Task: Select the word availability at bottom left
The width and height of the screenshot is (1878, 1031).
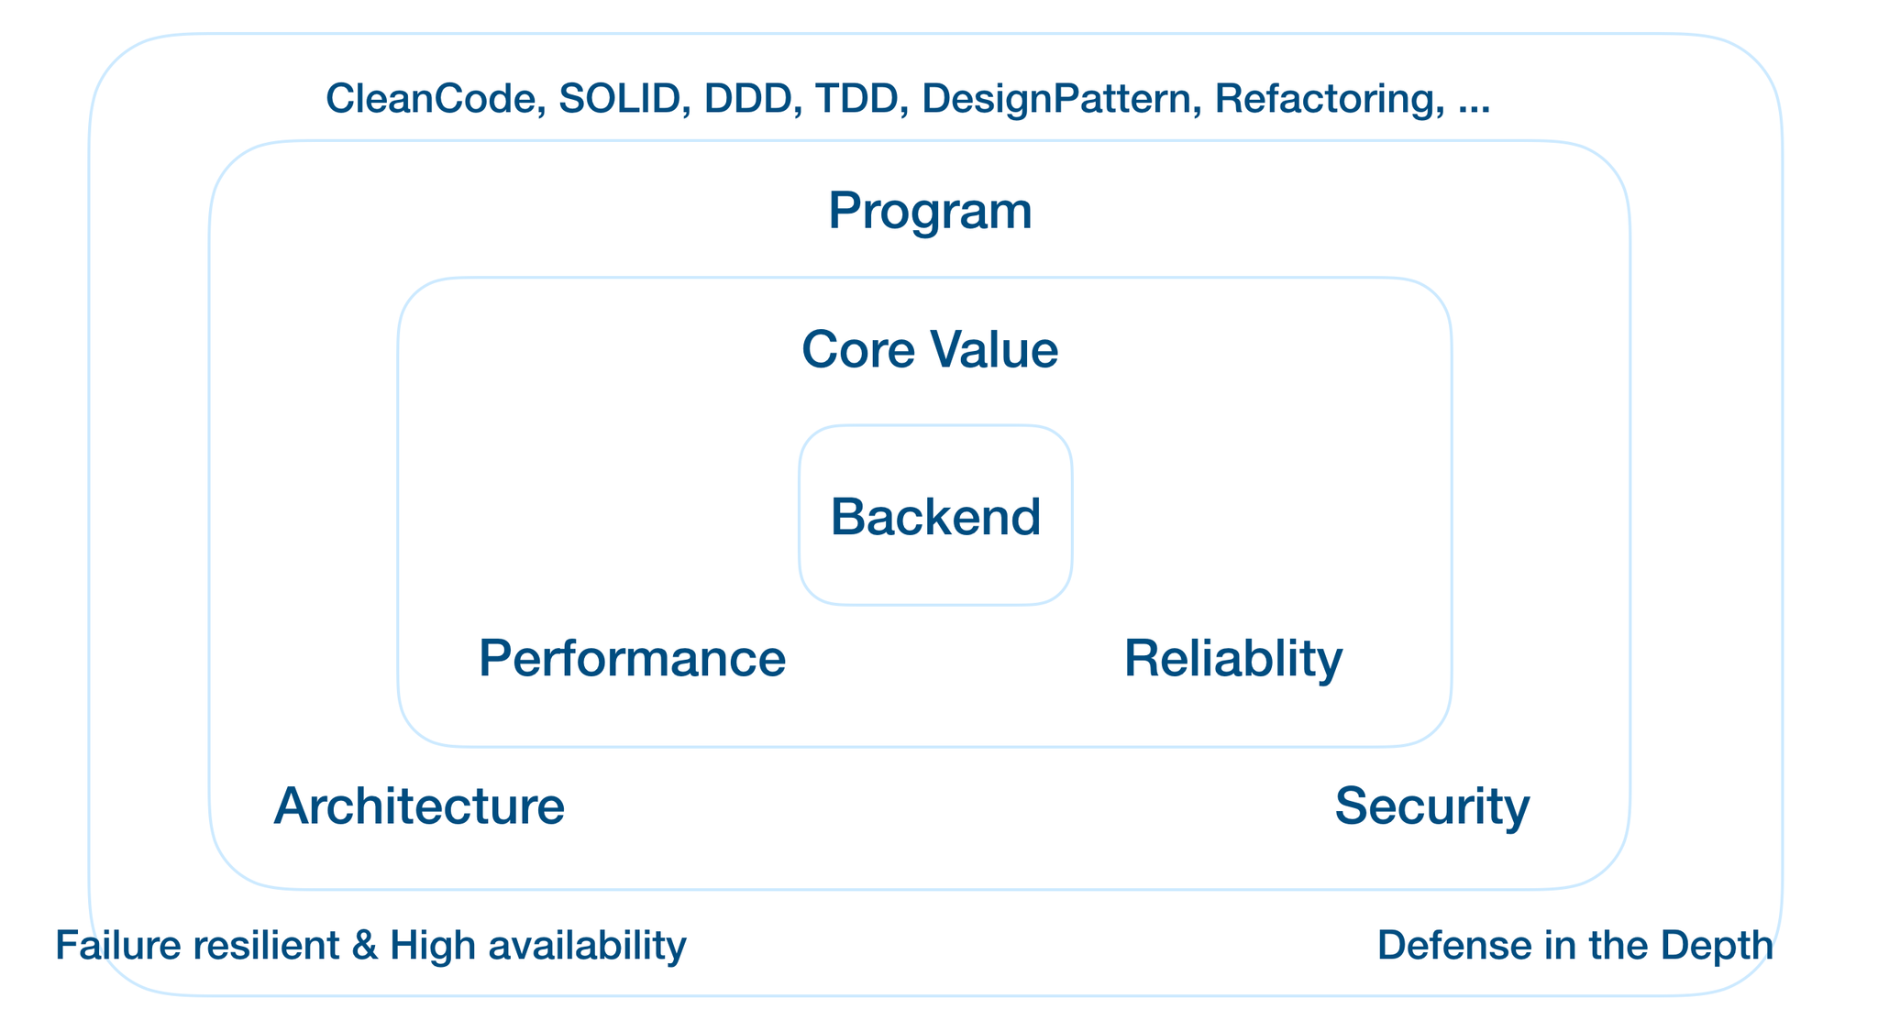Action: pos(588,947)
